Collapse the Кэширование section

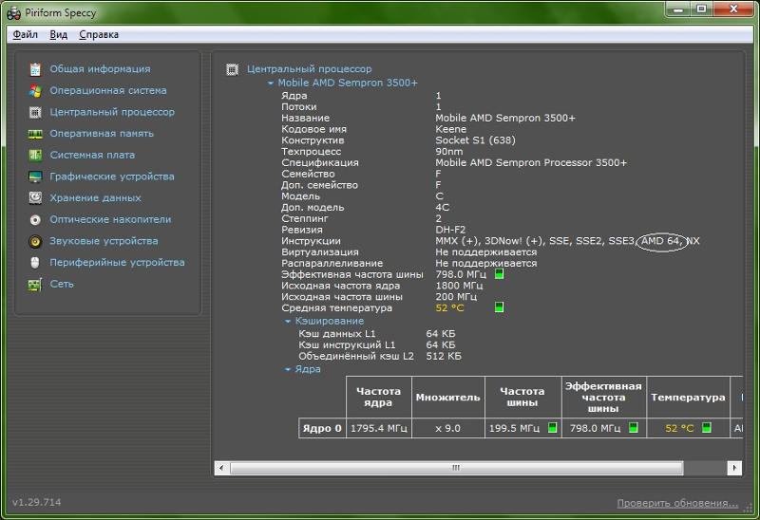click(x=288, y=321)
